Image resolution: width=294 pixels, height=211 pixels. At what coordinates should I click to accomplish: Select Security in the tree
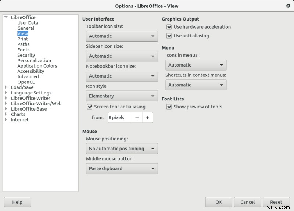coord(26,55)
